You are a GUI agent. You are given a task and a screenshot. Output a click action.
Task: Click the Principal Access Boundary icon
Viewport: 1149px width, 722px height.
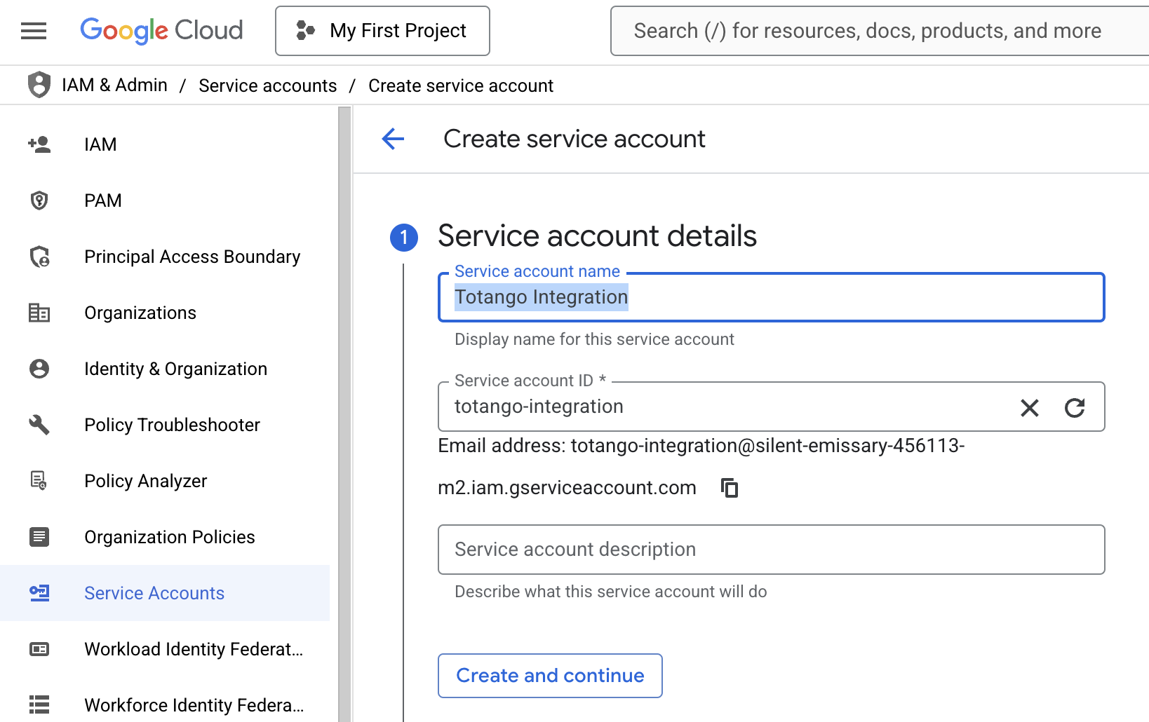39,257
